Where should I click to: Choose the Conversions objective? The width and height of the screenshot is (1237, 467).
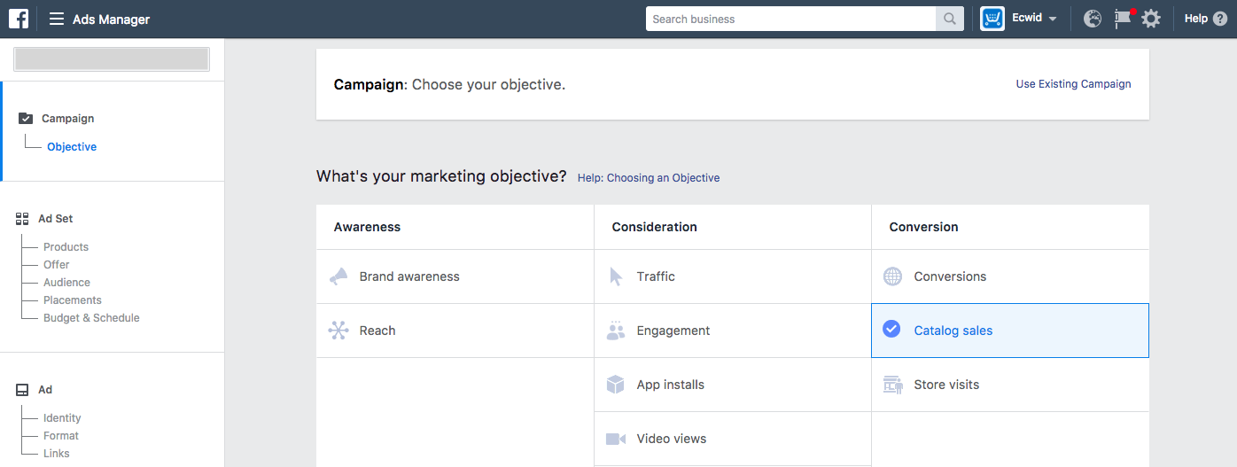click(x=950, y=276)
